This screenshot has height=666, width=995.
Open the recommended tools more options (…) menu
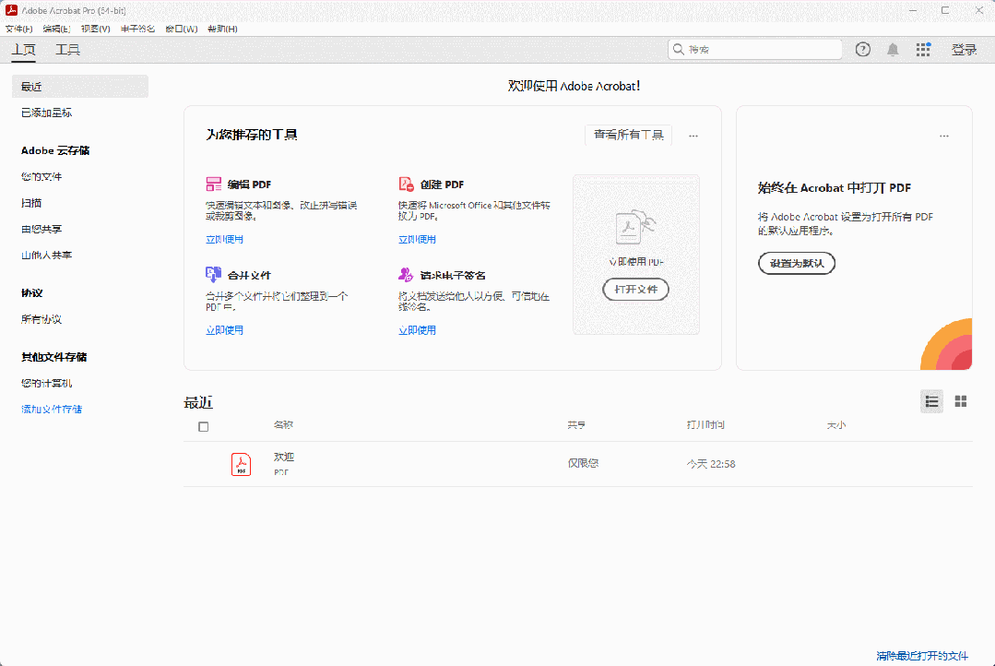(693, 136)
